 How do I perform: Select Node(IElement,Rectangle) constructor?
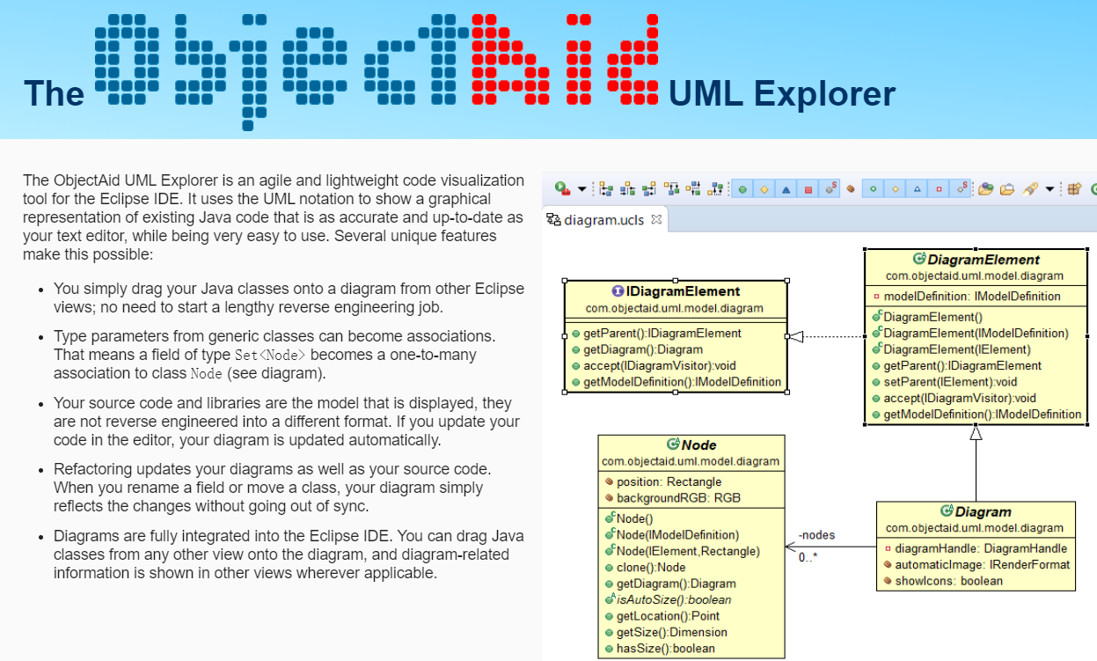pos(688,551)
